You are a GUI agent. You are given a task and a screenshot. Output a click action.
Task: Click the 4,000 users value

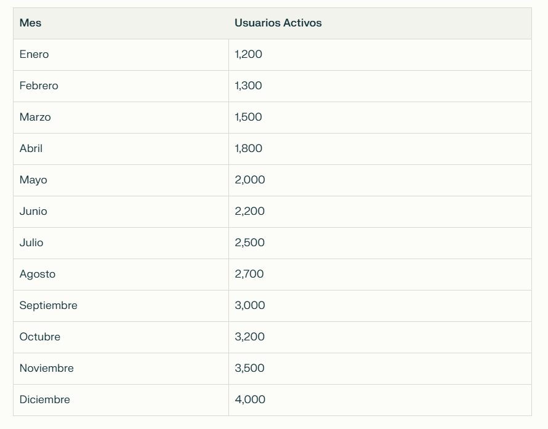pyautogui.click(x=250, y=399)
